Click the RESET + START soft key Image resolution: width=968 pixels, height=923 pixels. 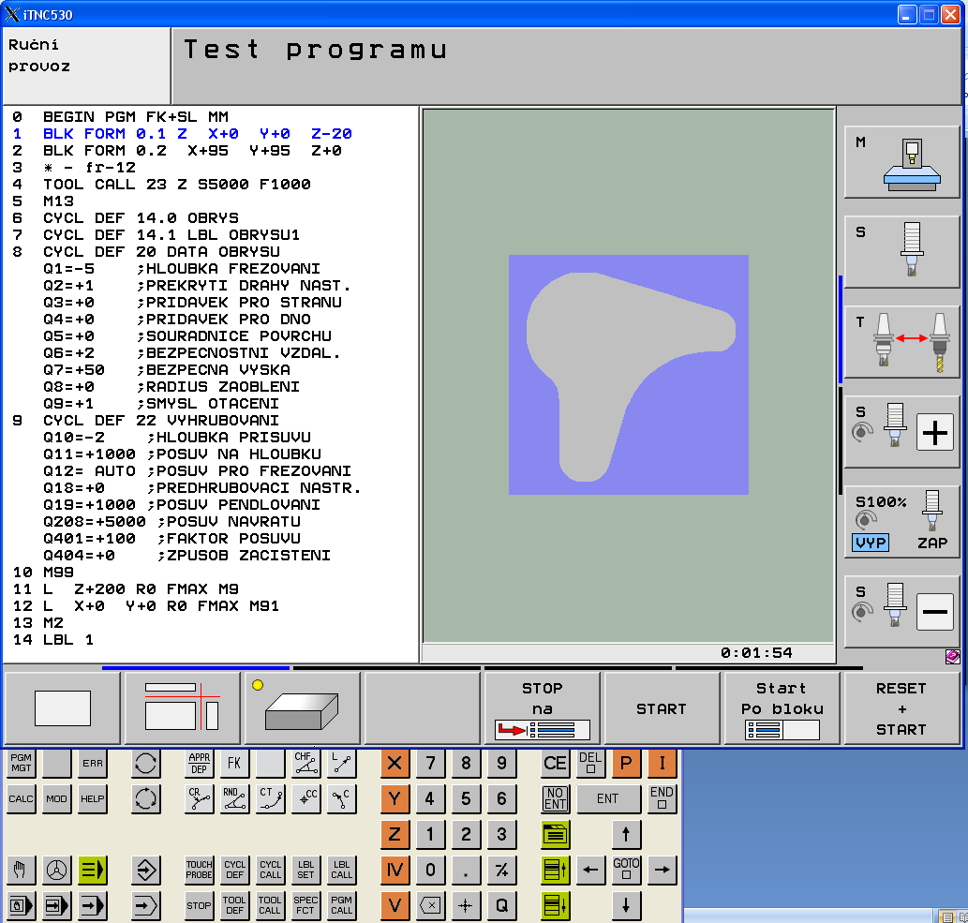point(901,708)
